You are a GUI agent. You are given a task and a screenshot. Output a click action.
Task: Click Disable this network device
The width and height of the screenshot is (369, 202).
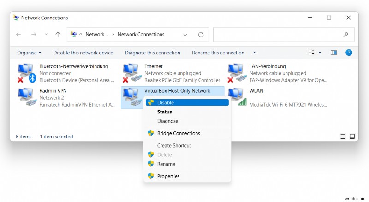pos(83,53)
